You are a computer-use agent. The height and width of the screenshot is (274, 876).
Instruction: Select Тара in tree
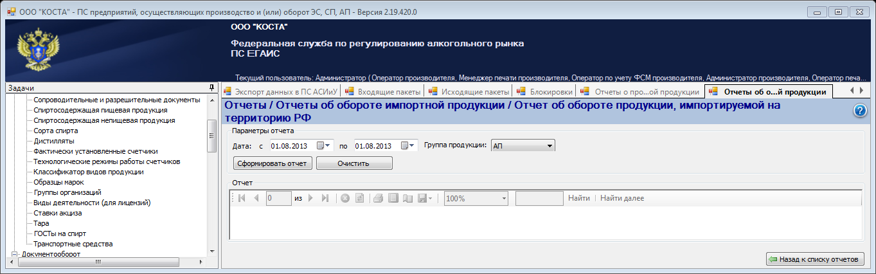[x=41, y=223]
